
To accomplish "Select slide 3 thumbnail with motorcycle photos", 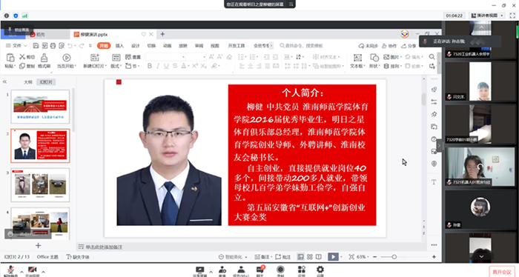I will (x=40, y=184).
